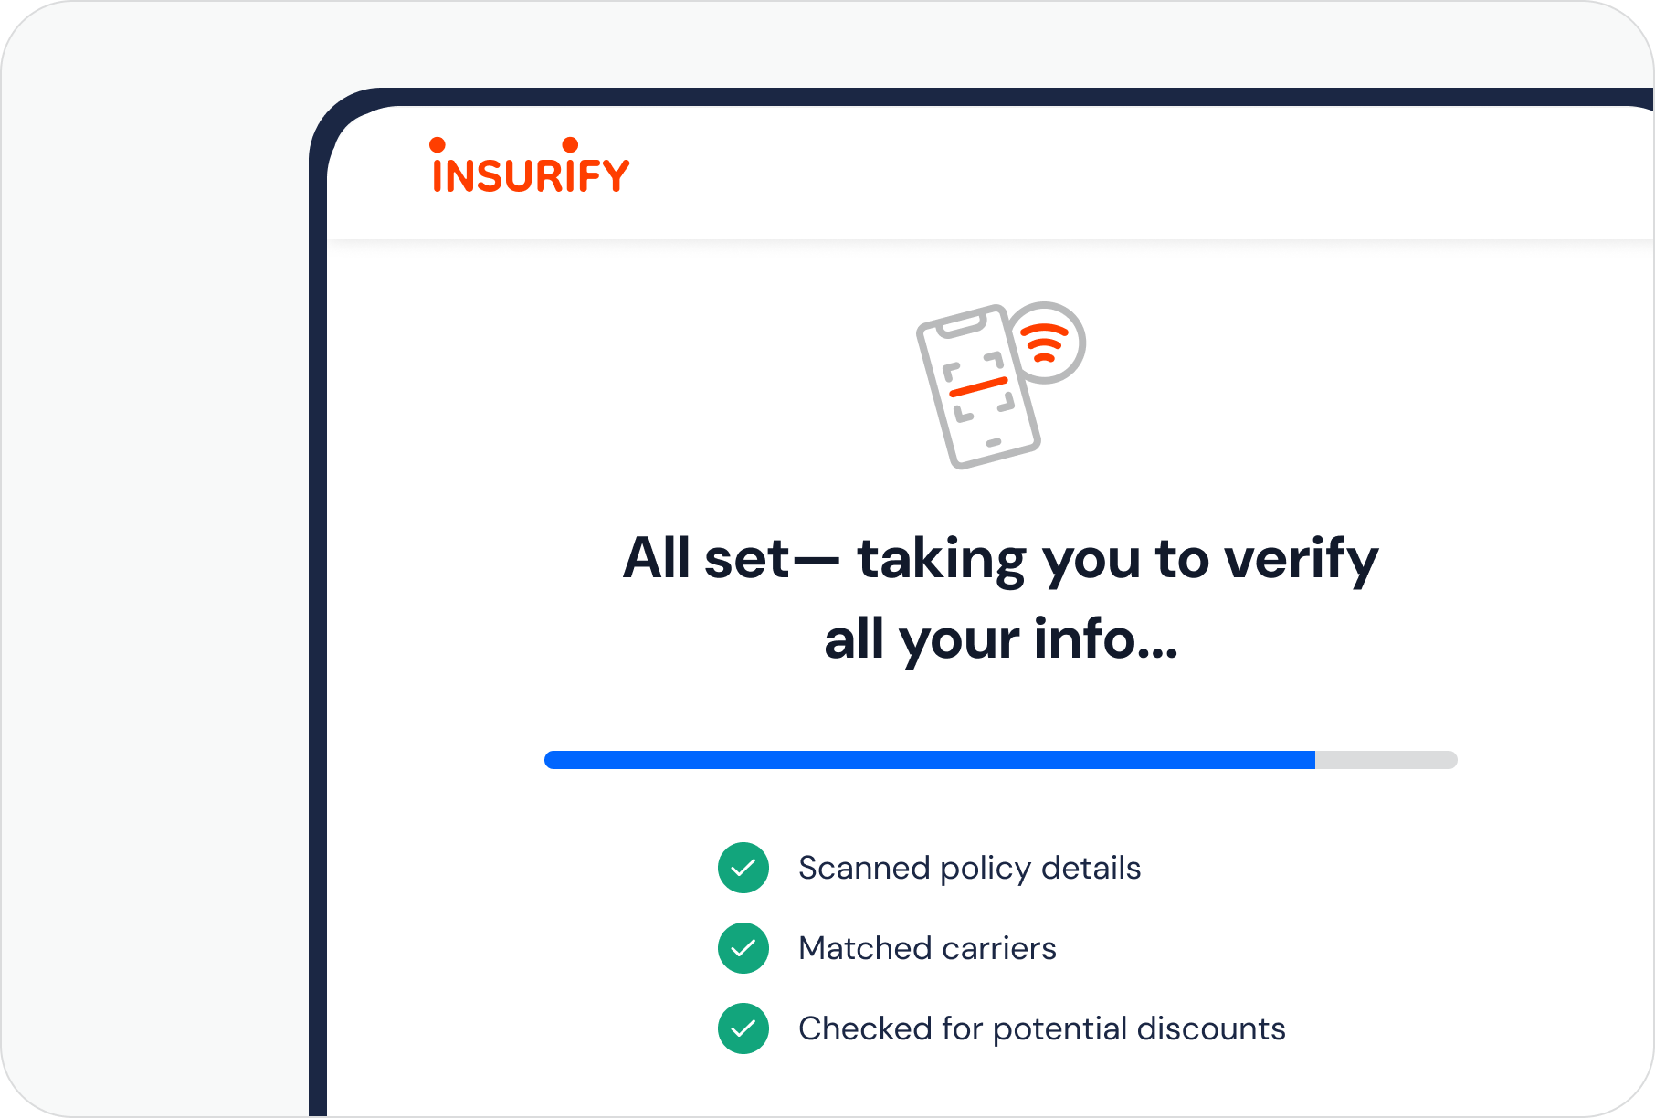1655x1118 pixels.
Task: Click the green check beside potential discounts
Action: point(743,1028)
